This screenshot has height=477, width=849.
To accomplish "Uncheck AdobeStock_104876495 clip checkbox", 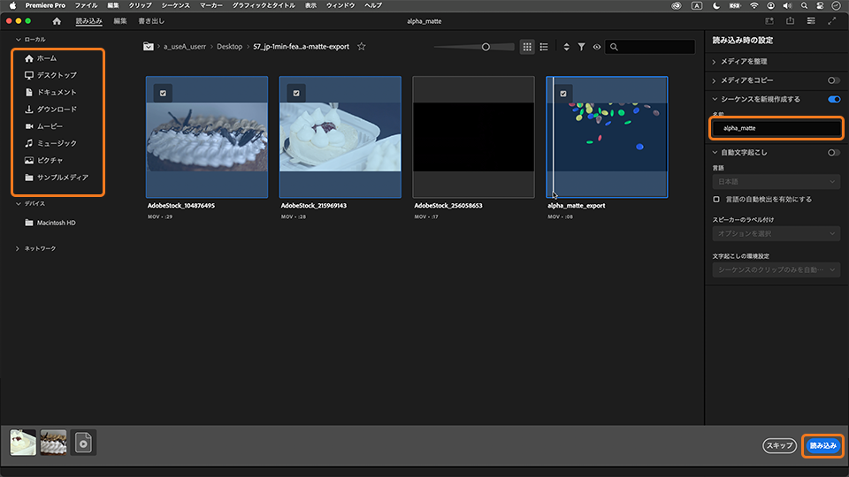I will click(x=163, y=93).
